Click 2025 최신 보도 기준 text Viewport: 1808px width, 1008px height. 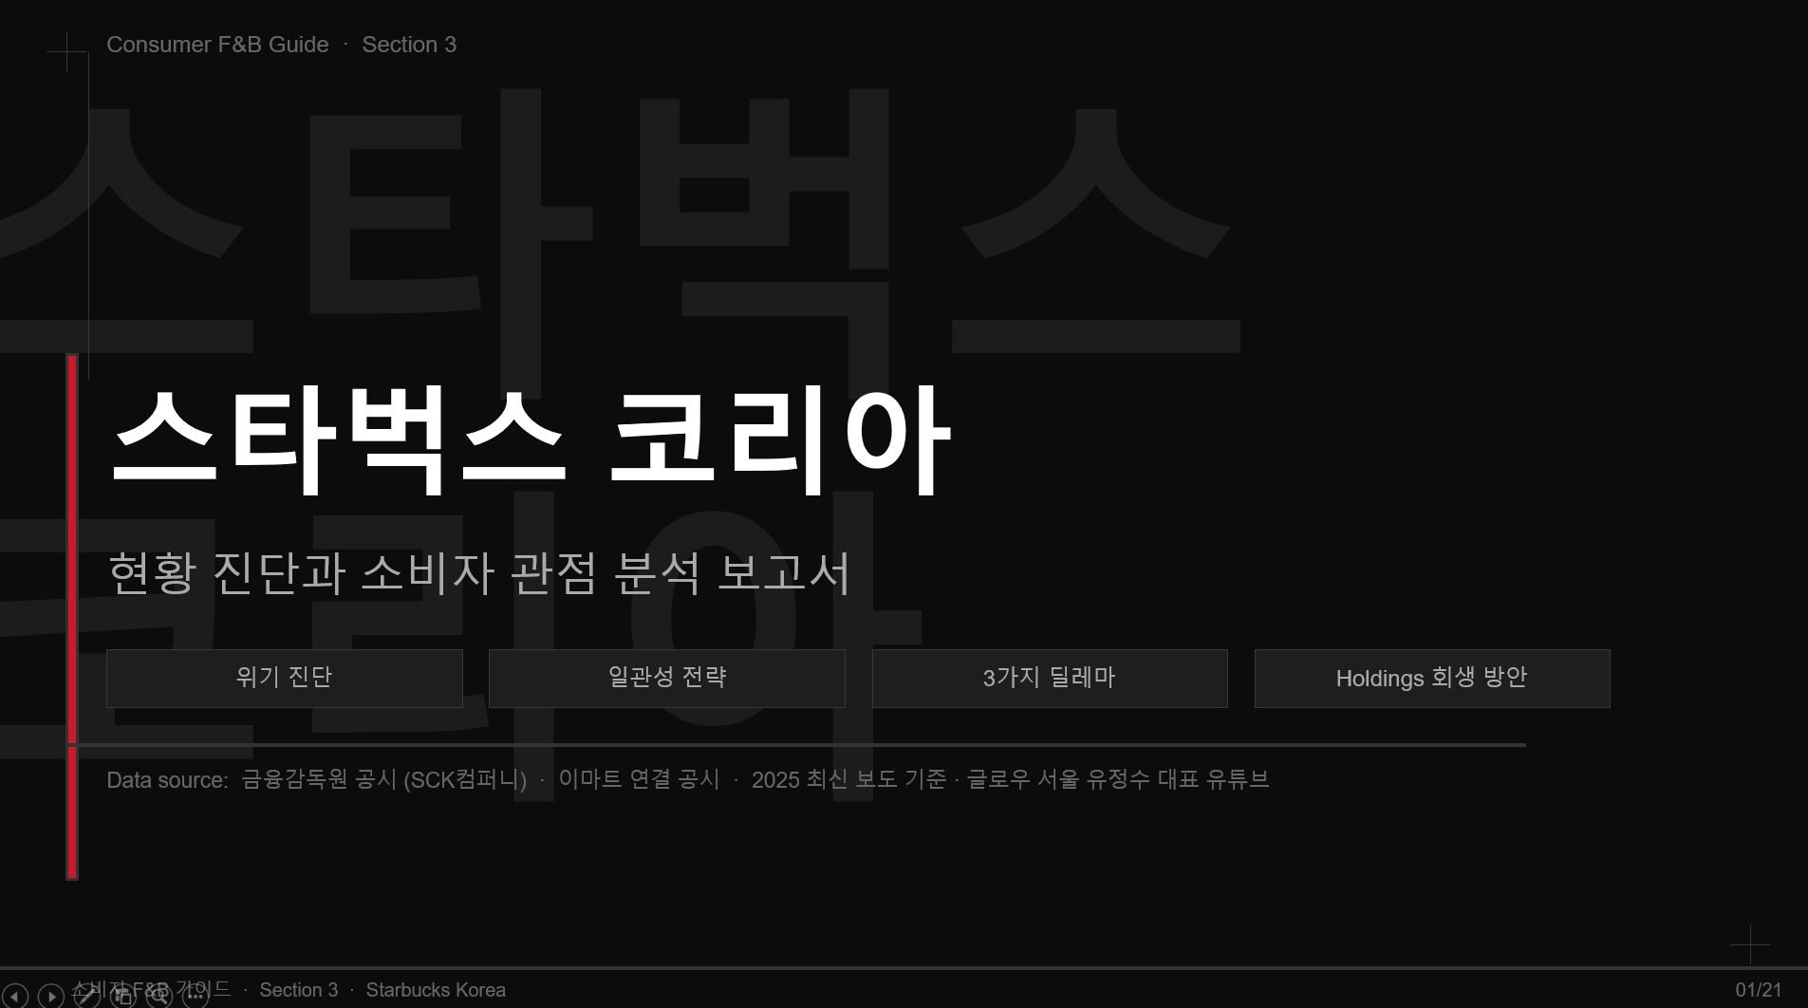[x=848, y=779]
